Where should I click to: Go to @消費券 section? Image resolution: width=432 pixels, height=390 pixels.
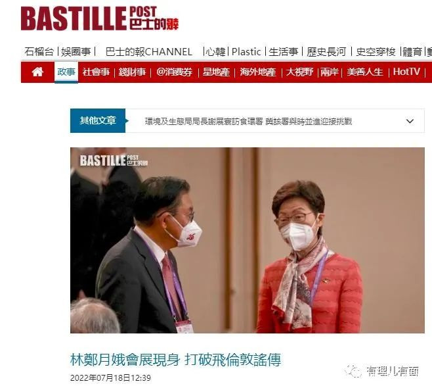point(175,72)
